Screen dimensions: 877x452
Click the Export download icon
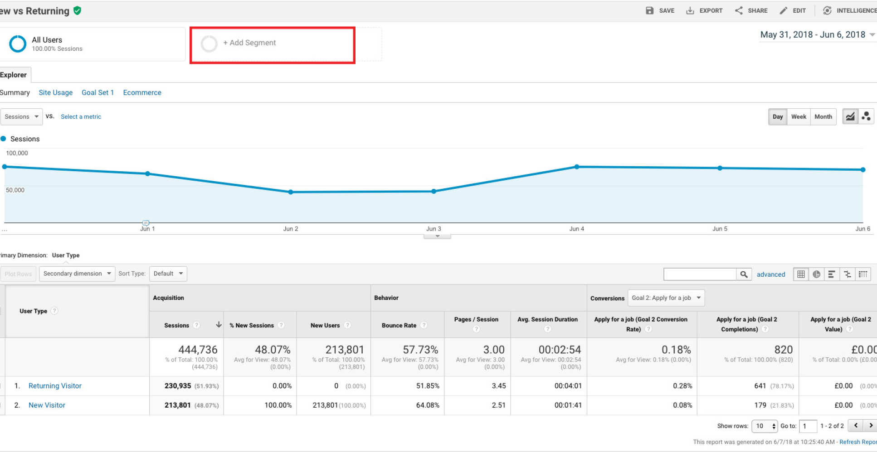(x=690, y=10)
